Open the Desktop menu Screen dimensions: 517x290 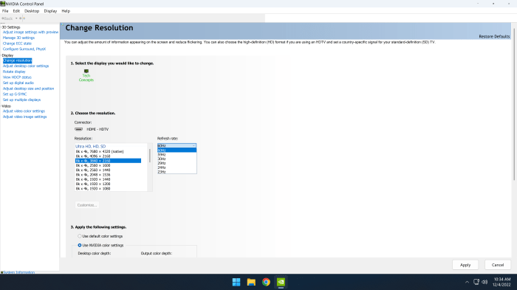click(x=32, y=11)
